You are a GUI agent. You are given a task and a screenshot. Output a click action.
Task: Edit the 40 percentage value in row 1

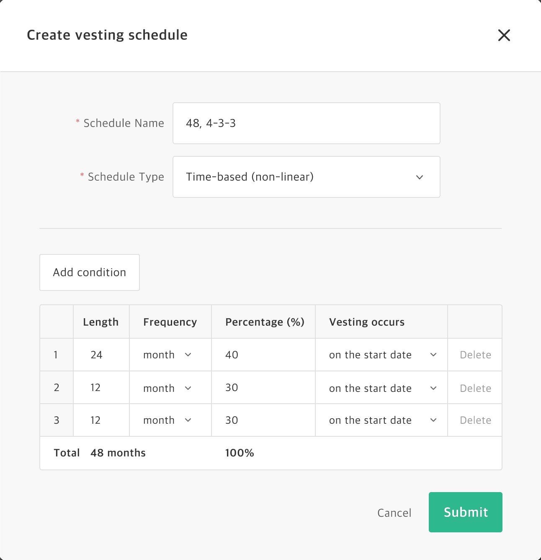coord(263,355)
